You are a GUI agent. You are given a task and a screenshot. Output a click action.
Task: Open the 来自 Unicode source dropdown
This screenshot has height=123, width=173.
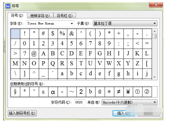pos(130,102)
